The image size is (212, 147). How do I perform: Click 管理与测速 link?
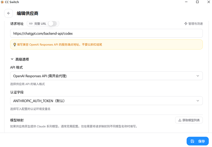point(194,24)
